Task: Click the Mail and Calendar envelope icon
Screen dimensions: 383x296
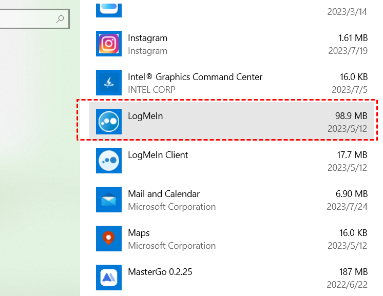Action: click(109, 200)
